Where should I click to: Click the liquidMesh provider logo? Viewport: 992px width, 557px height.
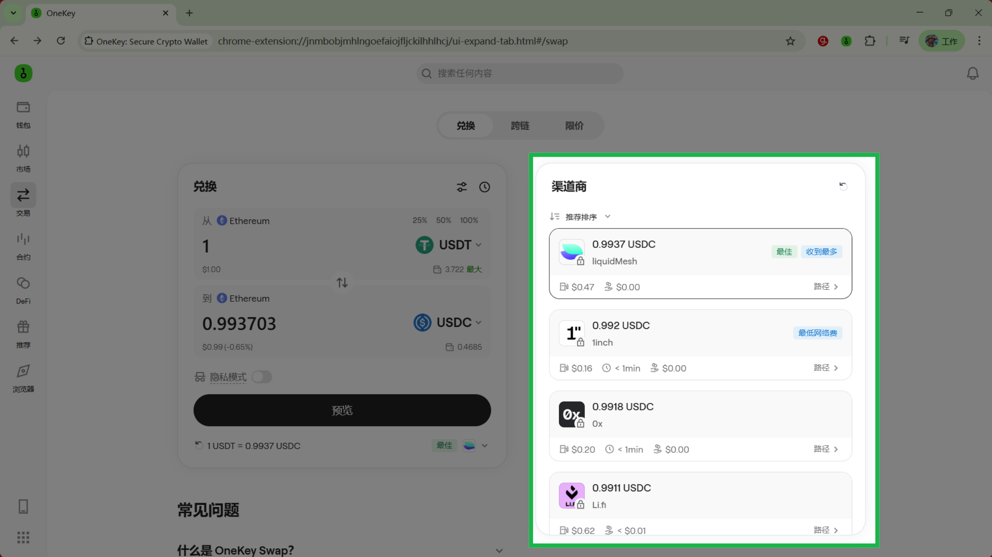571,251
